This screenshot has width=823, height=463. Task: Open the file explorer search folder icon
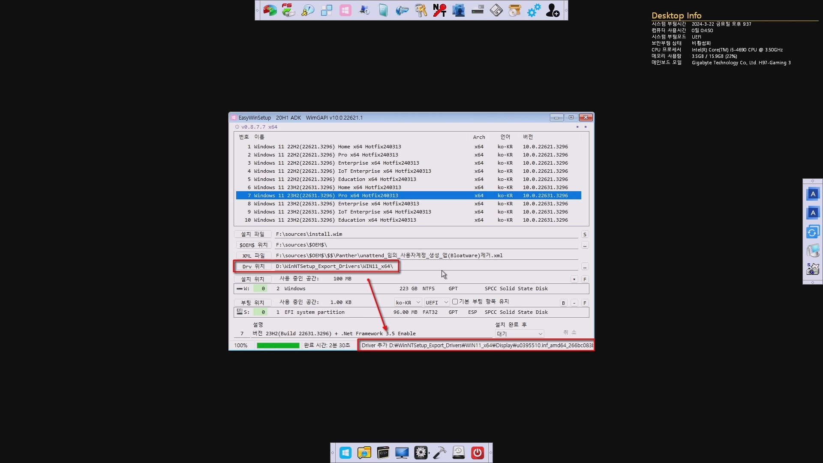(x=364, y=453)
